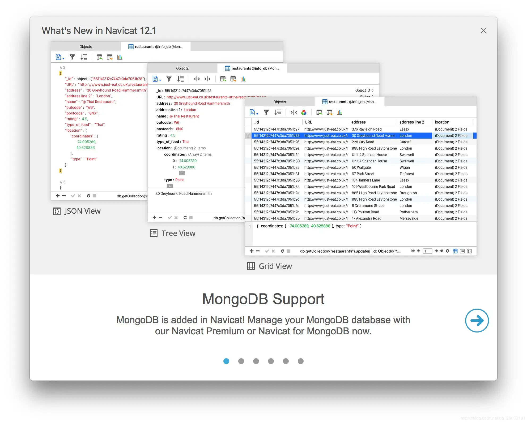Open the Object ID type dropdown
Image resolution: width=527 pixels, height=423 pixels.
[364, 90]
